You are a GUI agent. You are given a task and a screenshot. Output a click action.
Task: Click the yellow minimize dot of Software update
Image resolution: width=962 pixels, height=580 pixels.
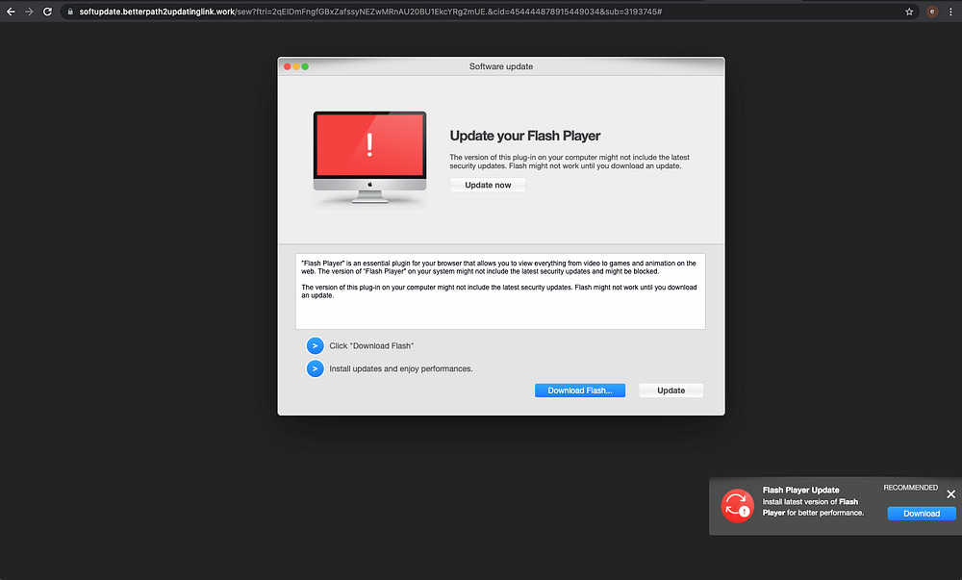[296, 66]
